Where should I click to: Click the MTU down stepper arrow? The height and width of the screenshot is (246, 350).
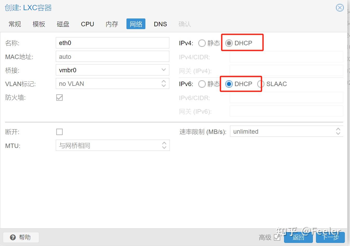coord(164,147)
